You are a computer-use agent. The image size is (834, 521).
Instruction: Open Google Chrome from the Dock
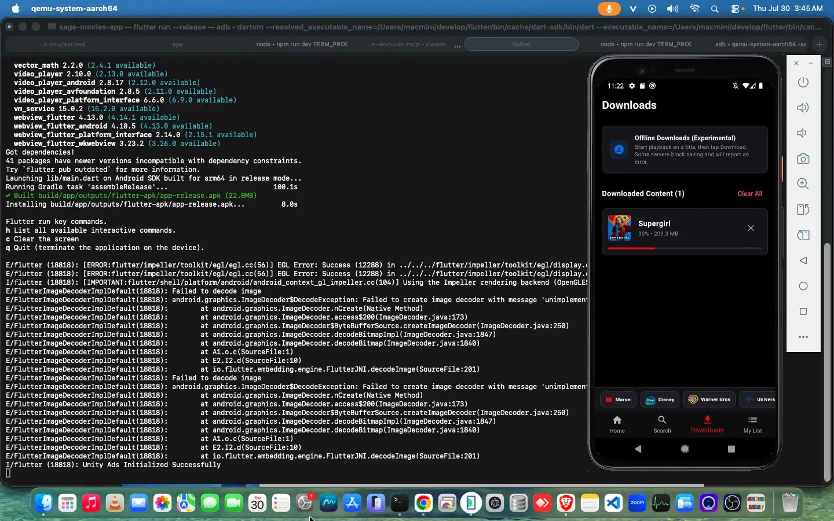point(423,503)
